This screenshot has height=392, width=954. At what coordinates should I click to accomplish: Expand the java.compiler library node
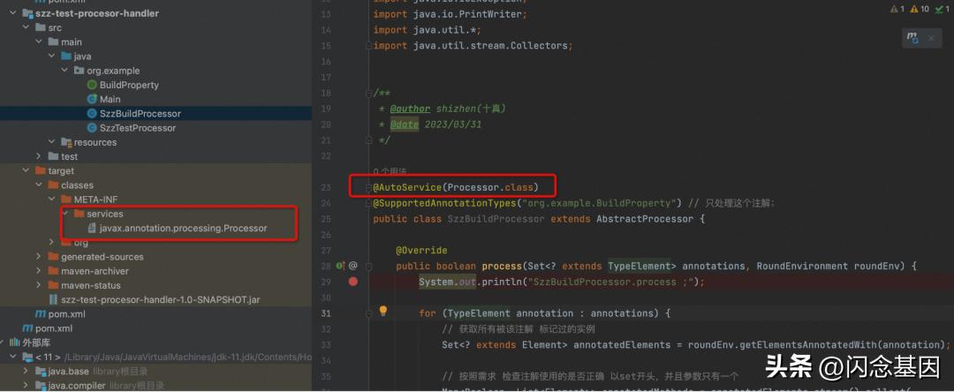(x=26, y=385)
